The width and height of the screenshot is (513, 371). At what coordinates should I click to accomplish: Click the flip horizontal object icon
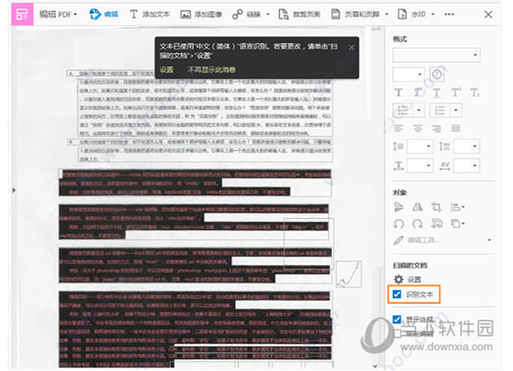[418, 207]
